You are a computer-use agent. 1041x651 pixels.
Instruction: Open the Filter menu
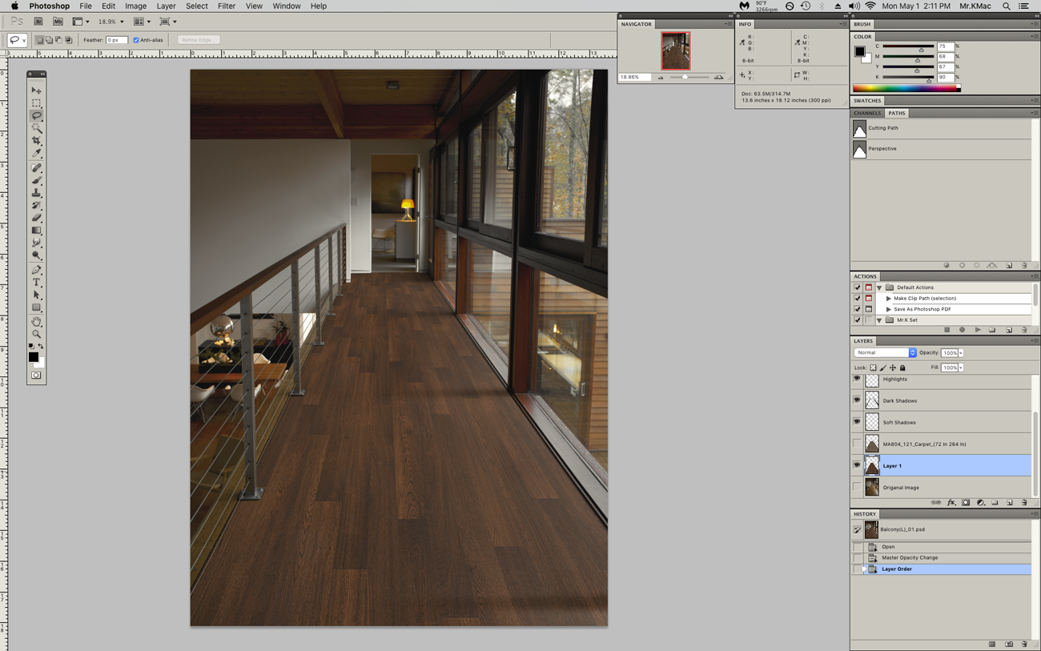tap(226, 6)
